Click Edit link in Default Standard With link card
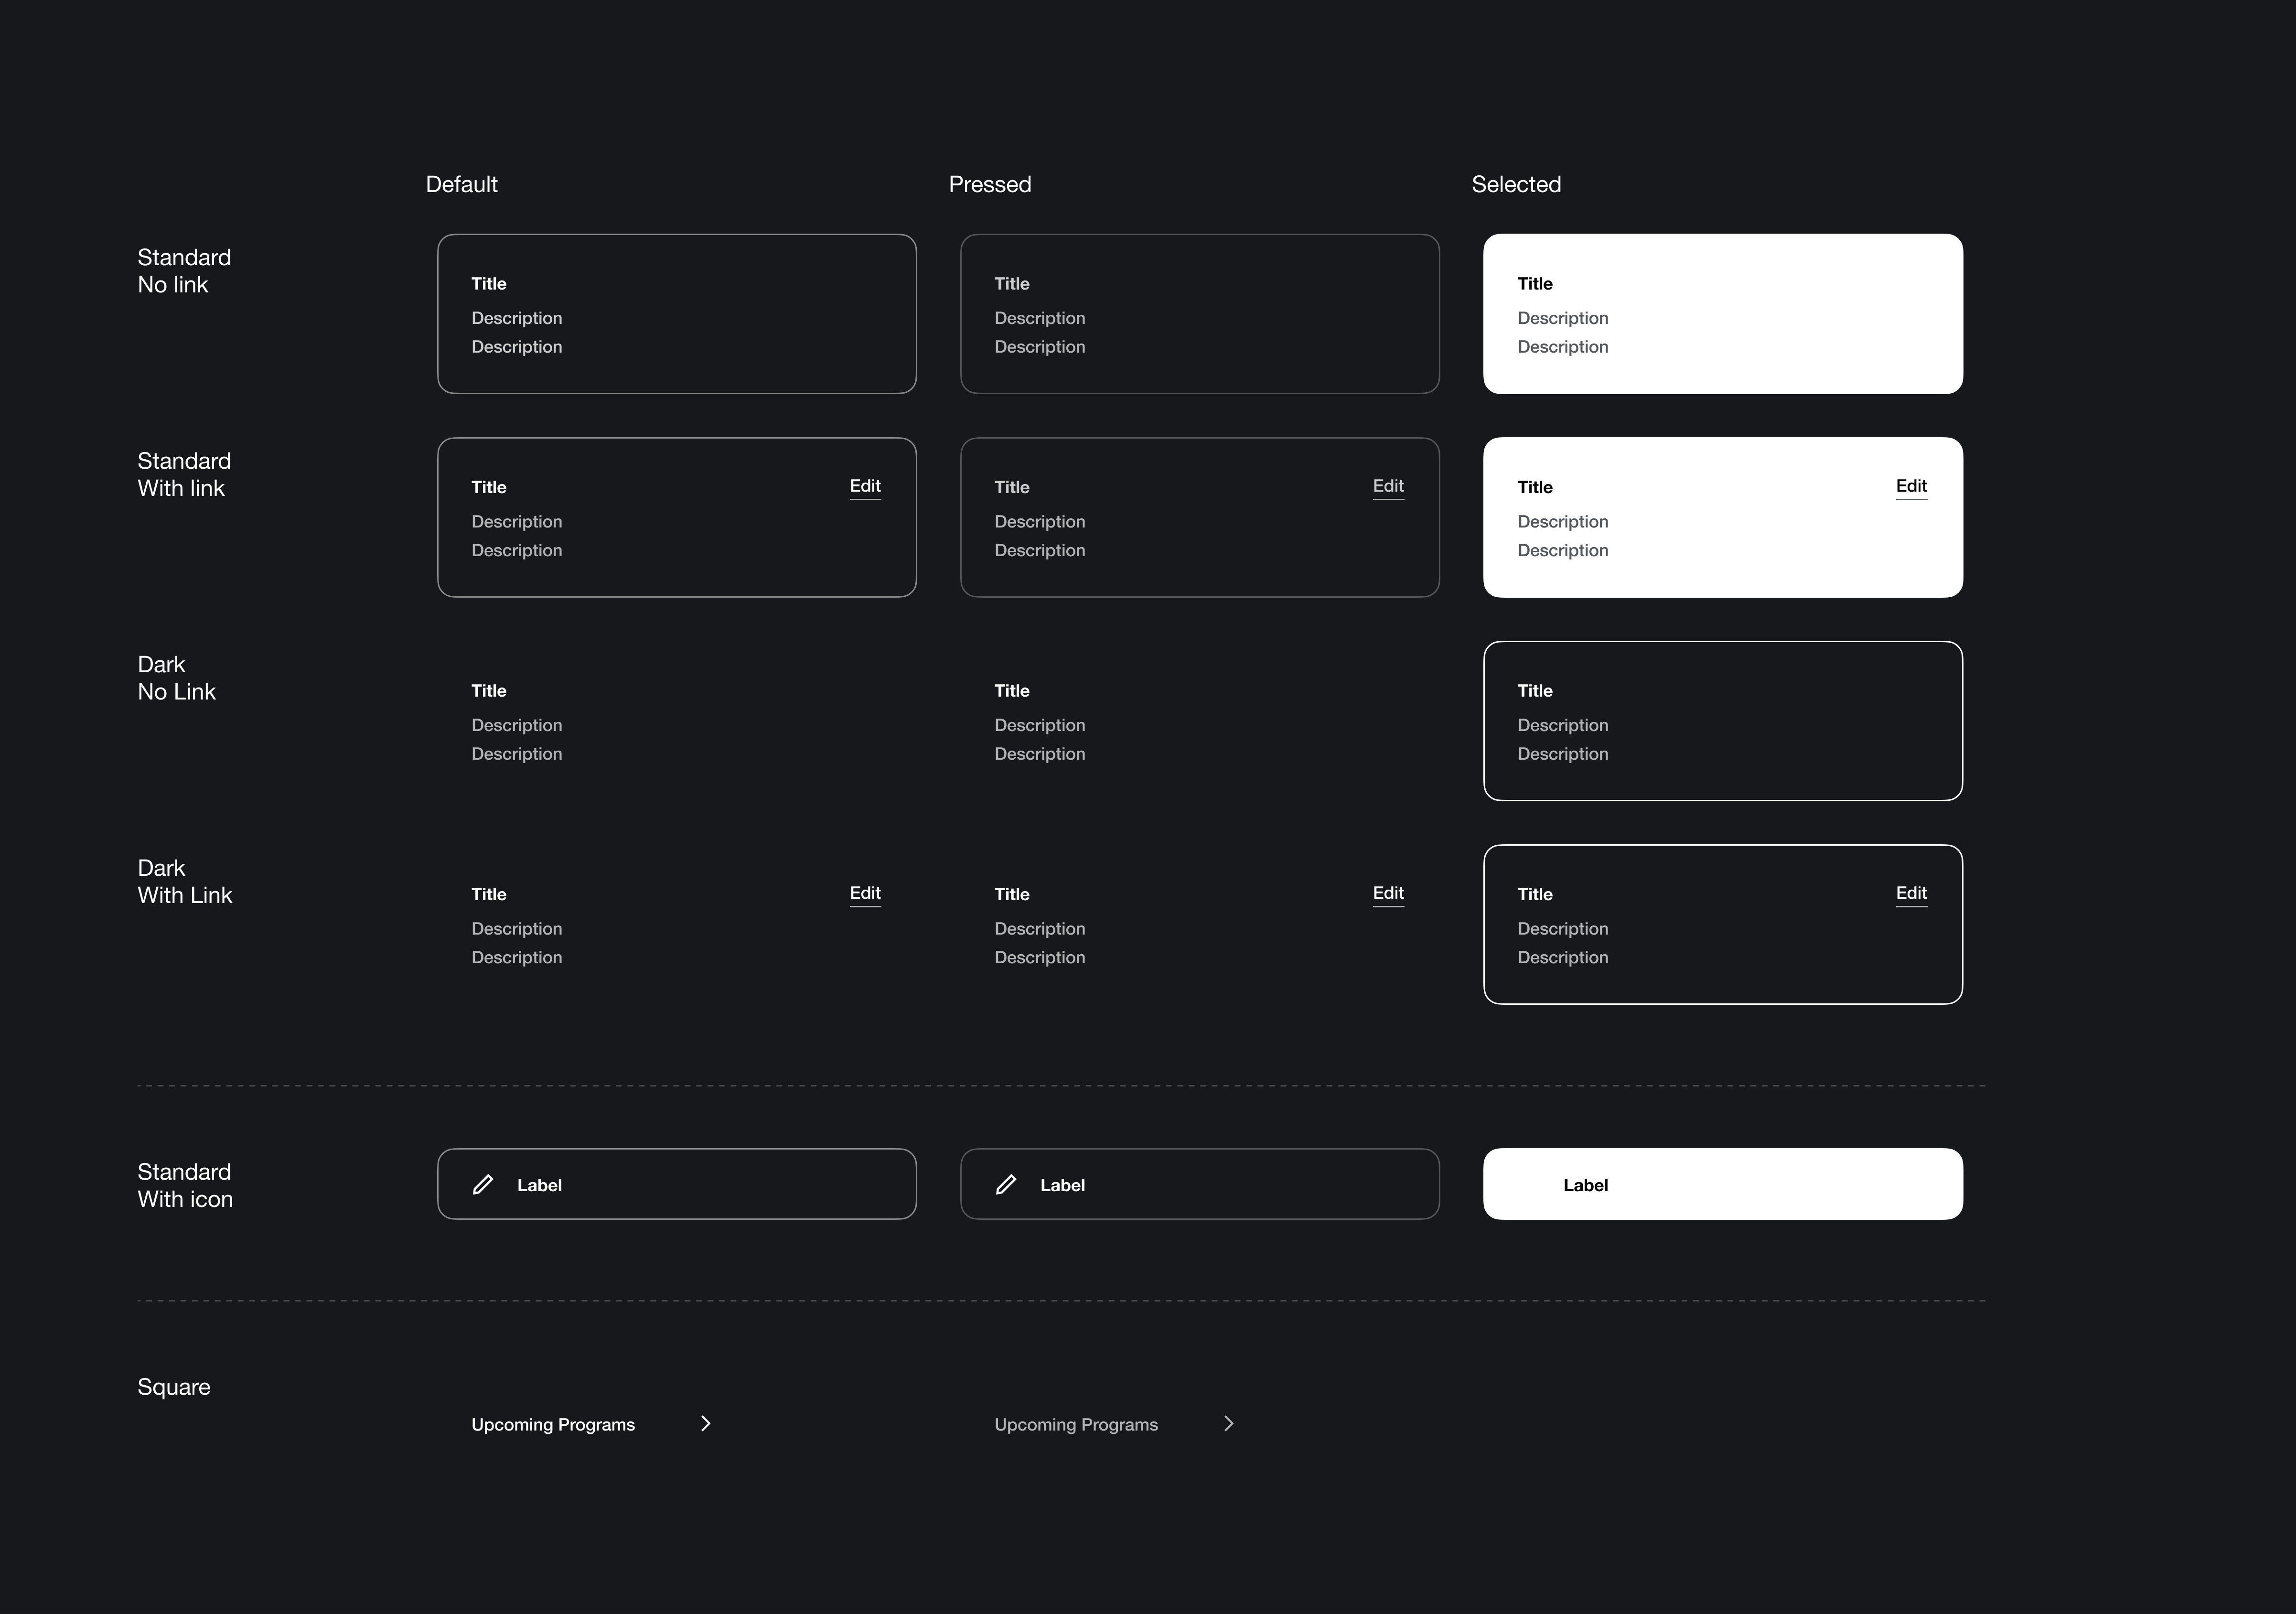 865,486
